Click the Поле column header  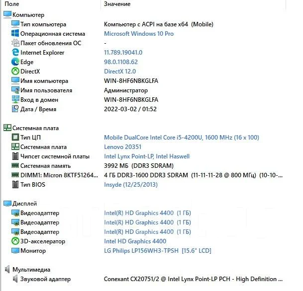(12, 4)
